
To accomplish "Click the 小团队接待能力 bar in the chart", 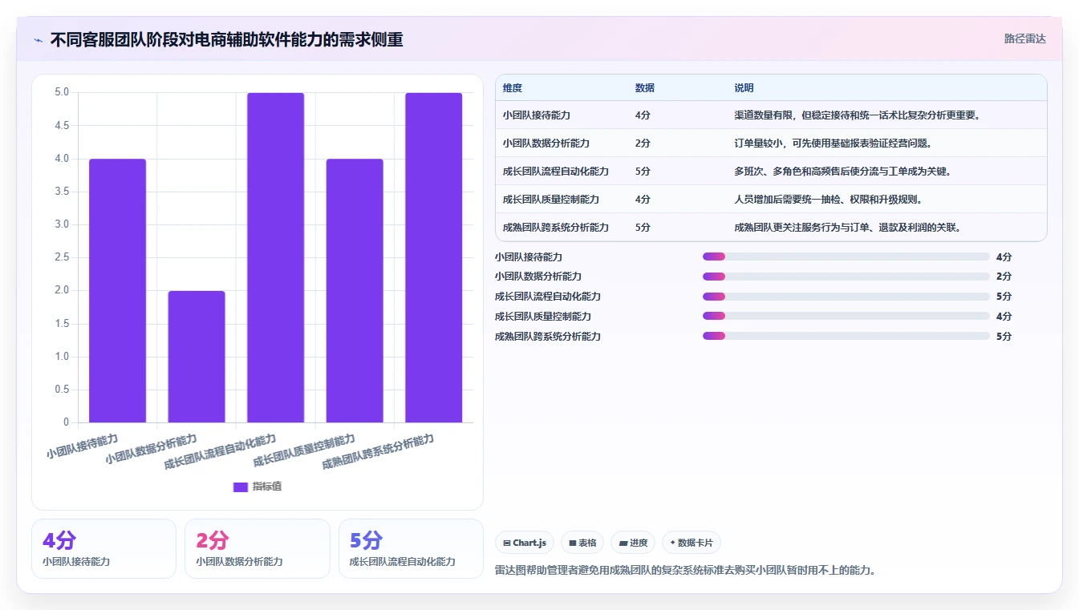I will tap(117, 290).
